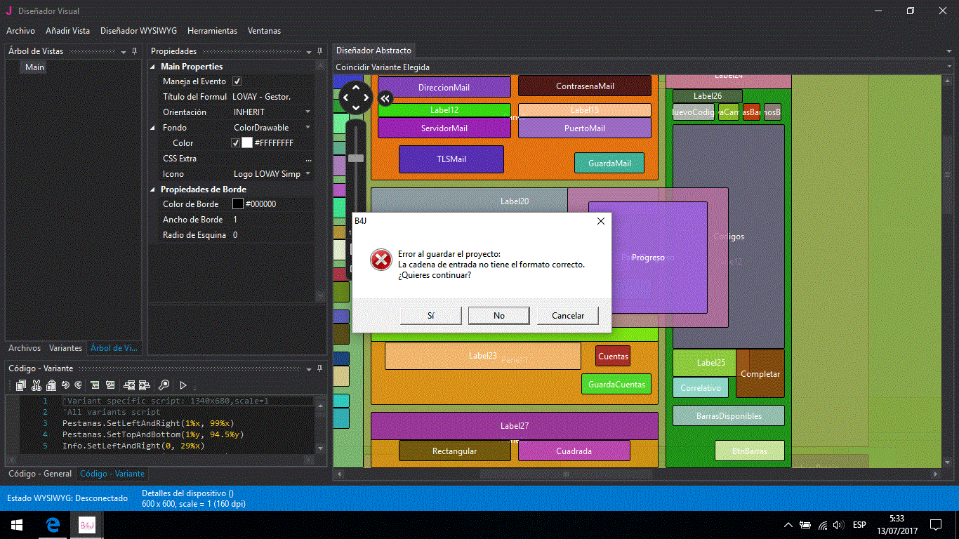Click the magnifier search icon in code toolbar
959x539 pixels.
pyautogui.click(x=164, y=385)
